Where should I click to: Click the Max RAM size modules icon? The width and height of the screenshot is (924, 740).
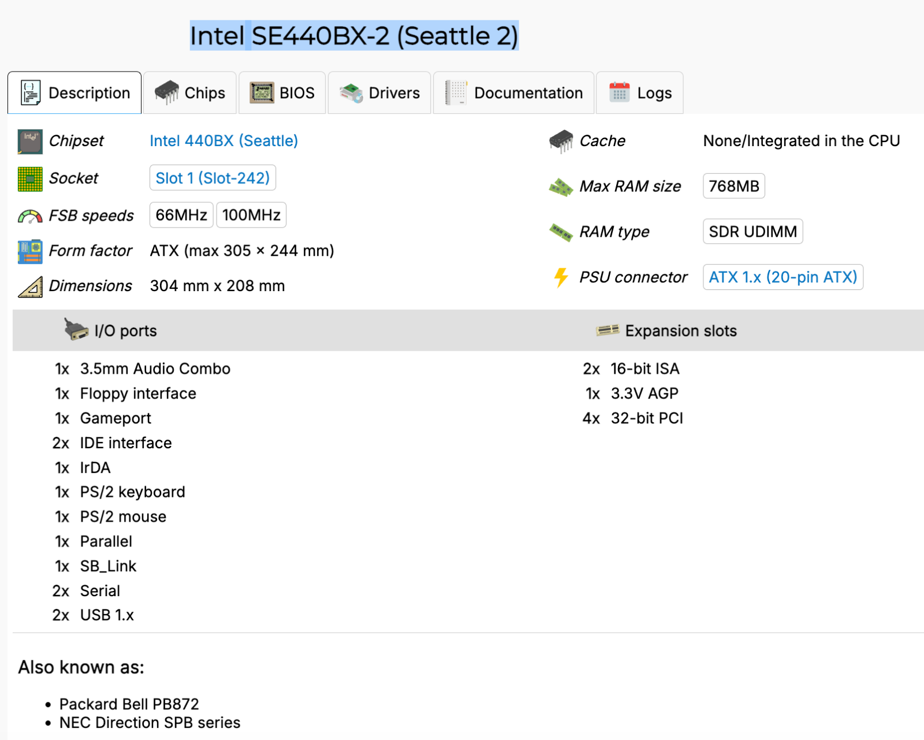[561, 187]
